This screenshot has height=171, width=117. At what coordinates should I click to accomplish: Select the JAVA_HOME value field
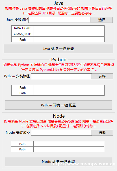[69, 28]
